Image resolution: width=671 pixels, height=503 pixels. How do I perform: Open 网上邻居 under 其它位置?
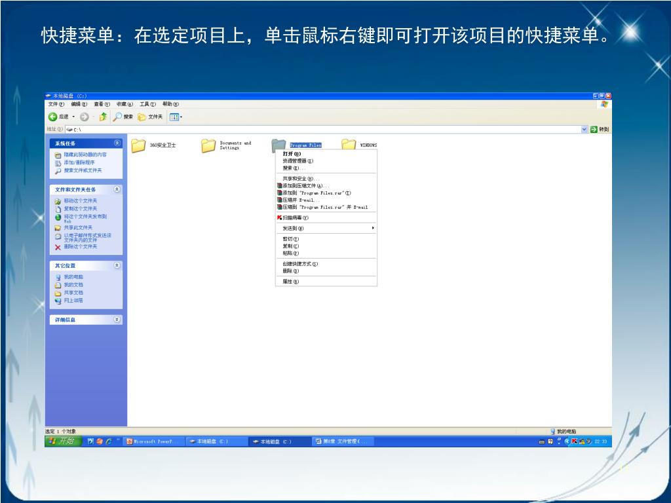(69, 301)
